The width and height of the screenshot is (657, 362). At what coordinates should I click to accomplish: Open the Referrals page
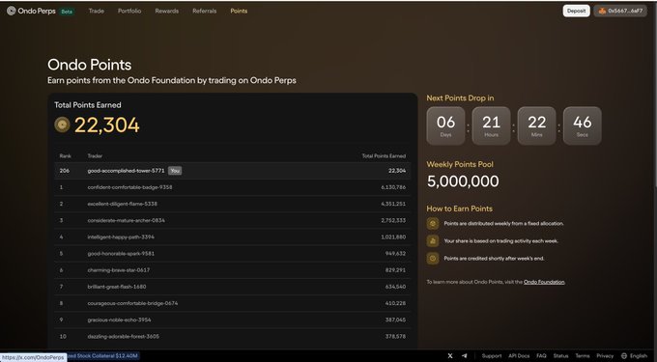tap(205, 11)
